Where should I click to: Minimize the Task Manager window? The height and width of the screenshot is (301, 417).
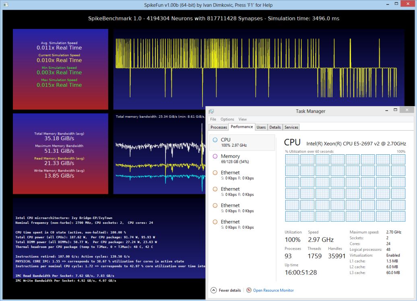[386, 110]
